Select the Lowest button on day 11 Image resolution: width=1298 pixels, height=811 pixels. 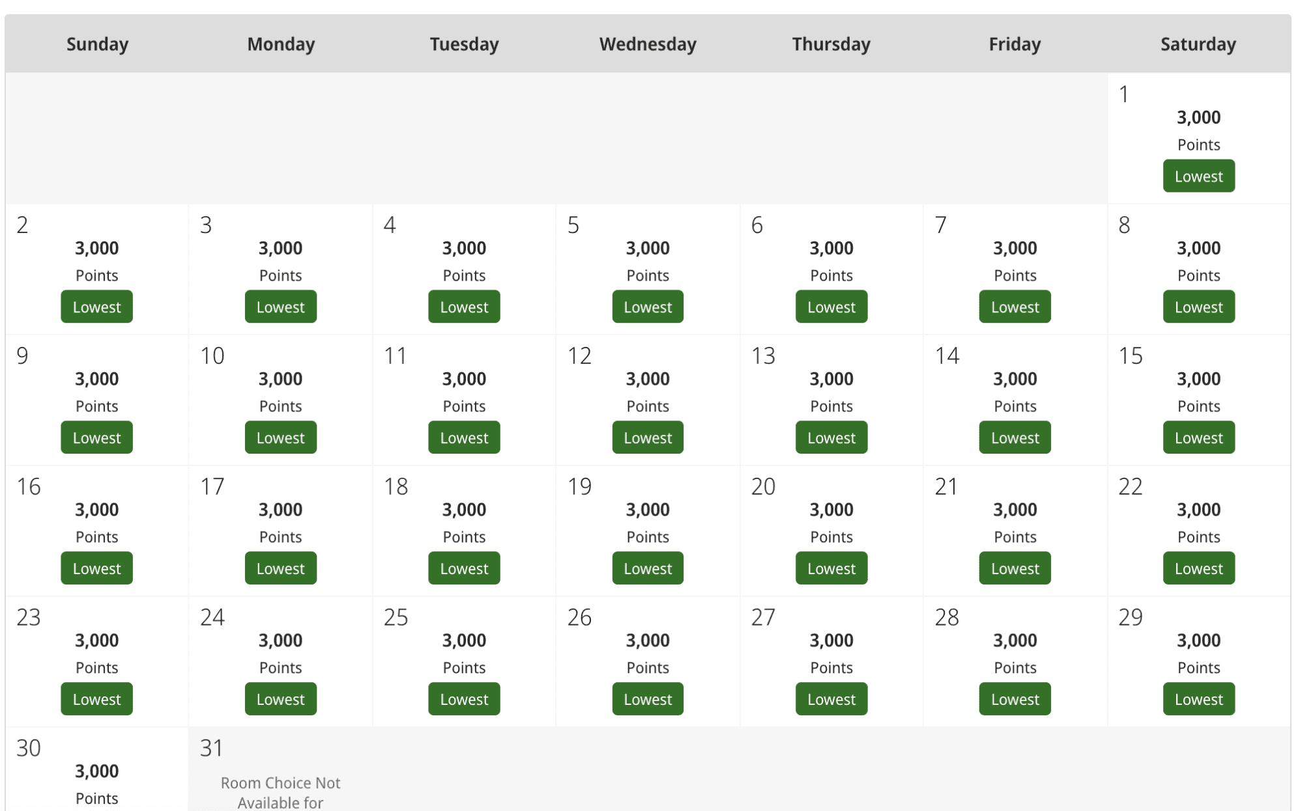click(x=464, y=437)
